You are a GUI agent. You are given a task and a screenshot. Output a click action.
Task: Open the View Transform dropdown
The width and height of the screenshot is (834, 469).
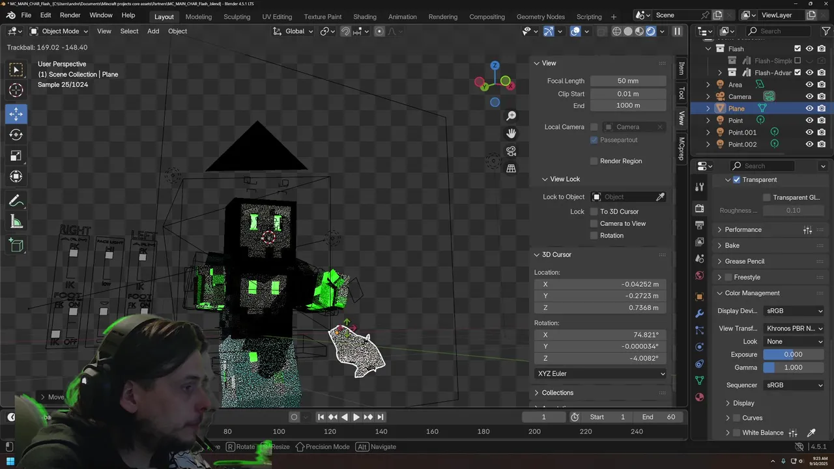[794, 328]
